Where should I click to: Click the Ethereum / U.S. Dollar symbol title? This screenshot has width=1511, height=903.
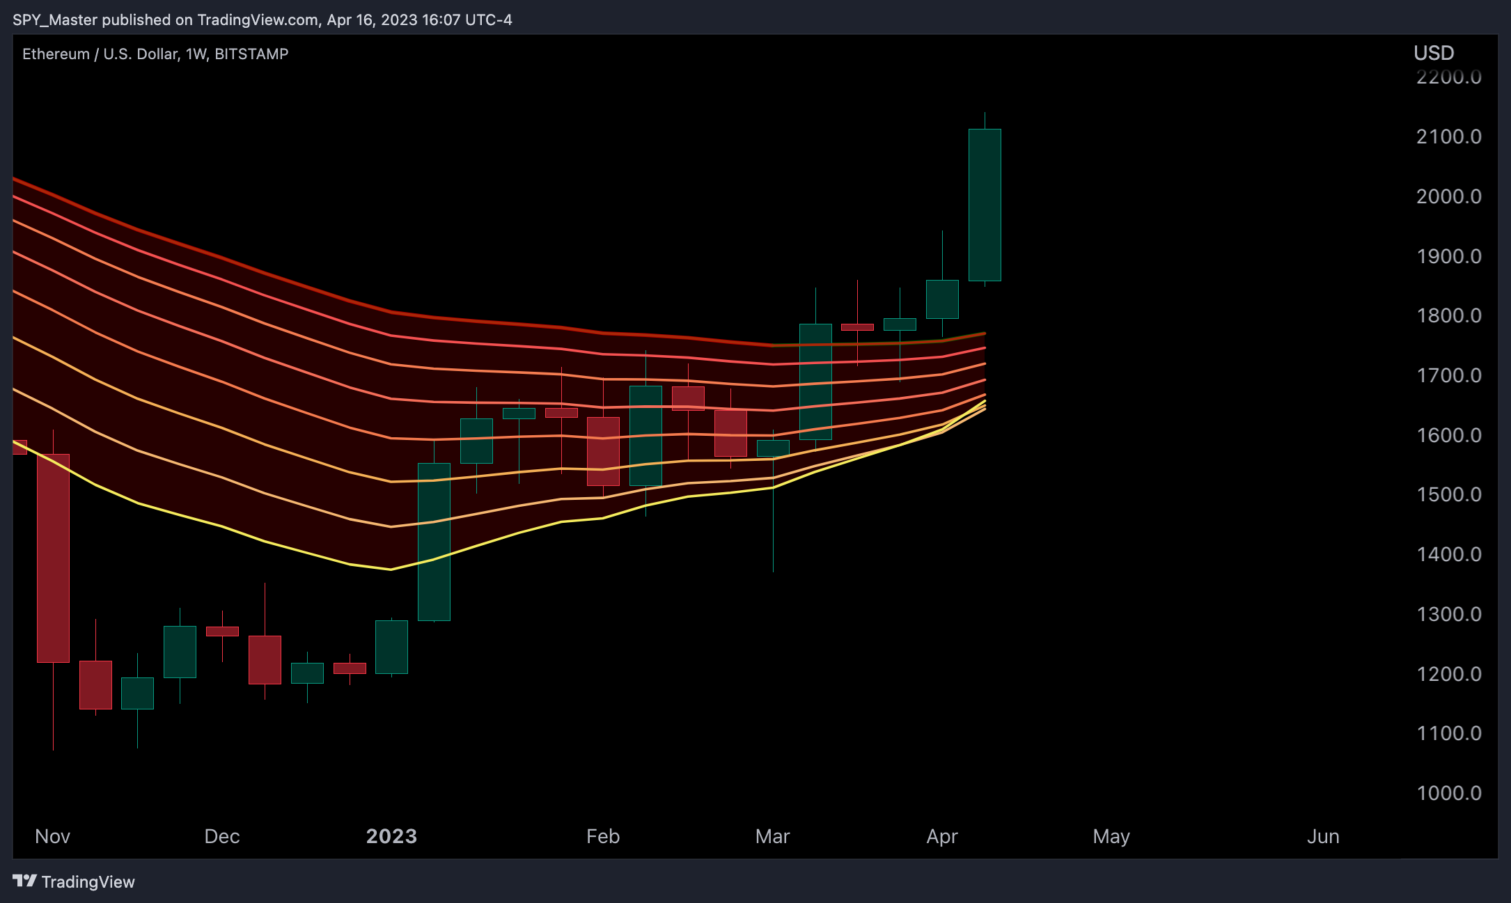coord(155,54)
